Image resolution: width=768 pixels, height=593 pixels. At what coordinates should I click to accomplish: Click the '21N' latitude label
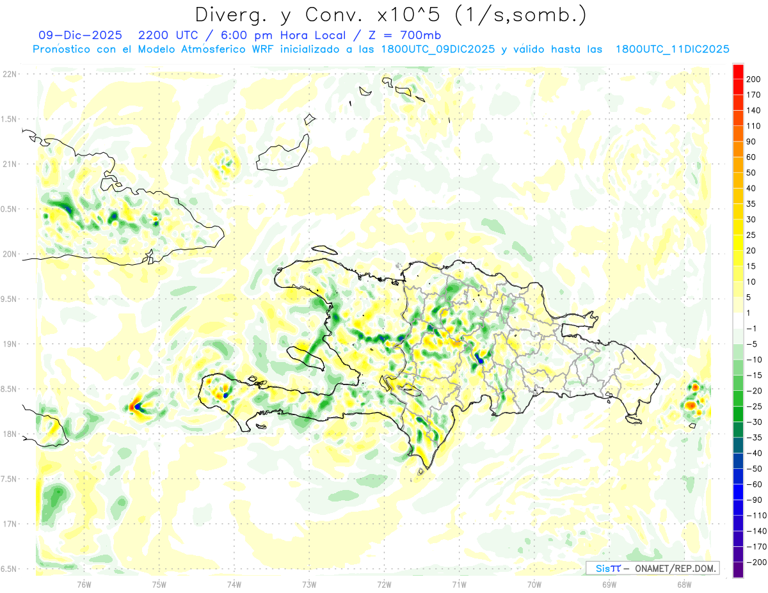tap(9, 164)
